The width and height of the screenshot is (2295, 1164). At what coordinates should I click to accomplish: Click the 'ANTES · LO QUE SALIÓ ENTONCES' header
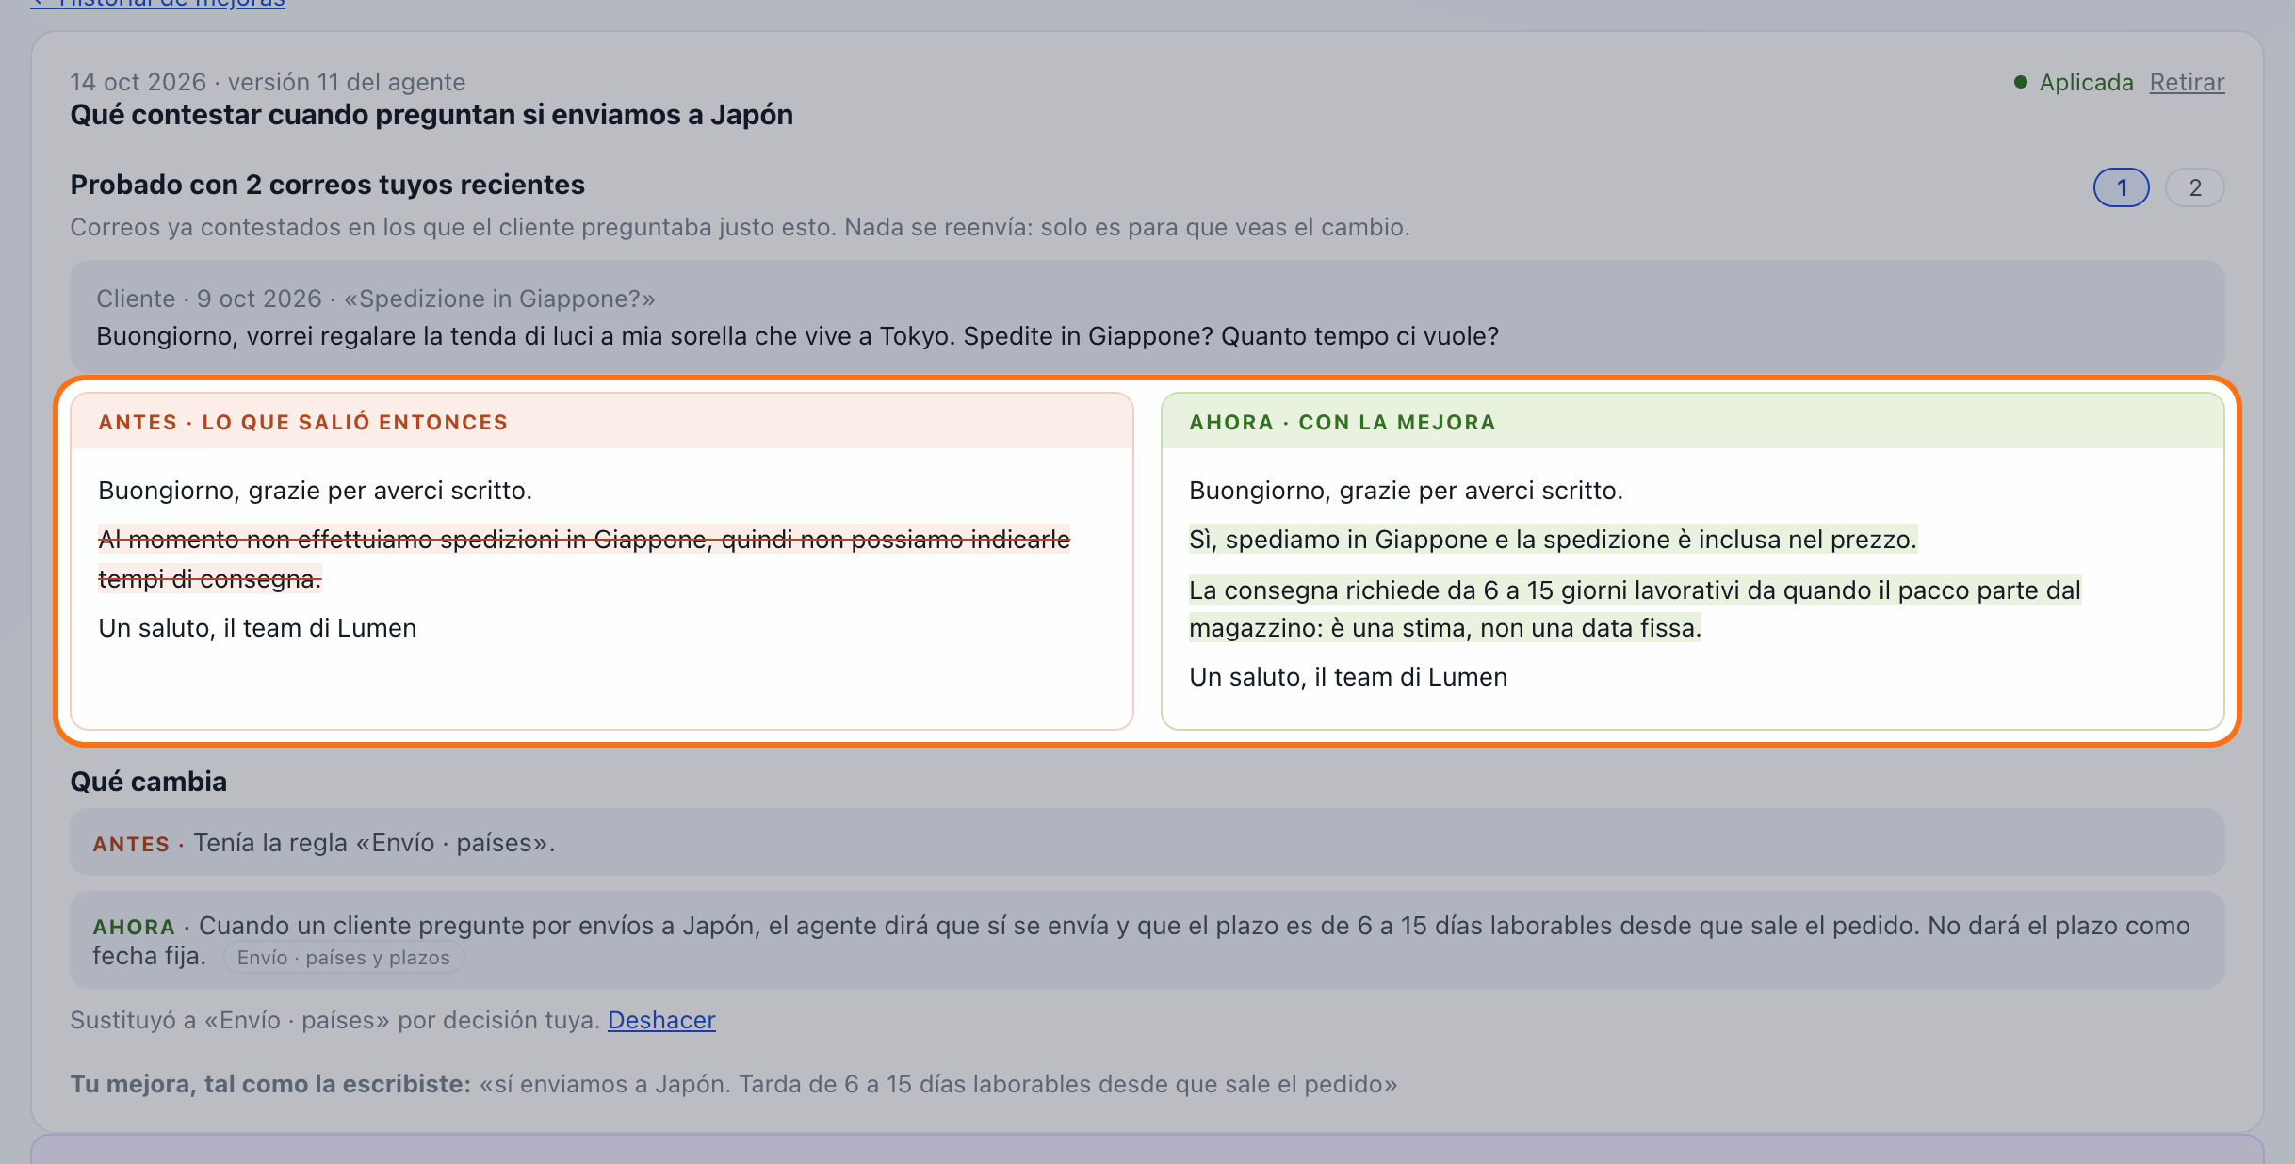click(x=602, y=422)
